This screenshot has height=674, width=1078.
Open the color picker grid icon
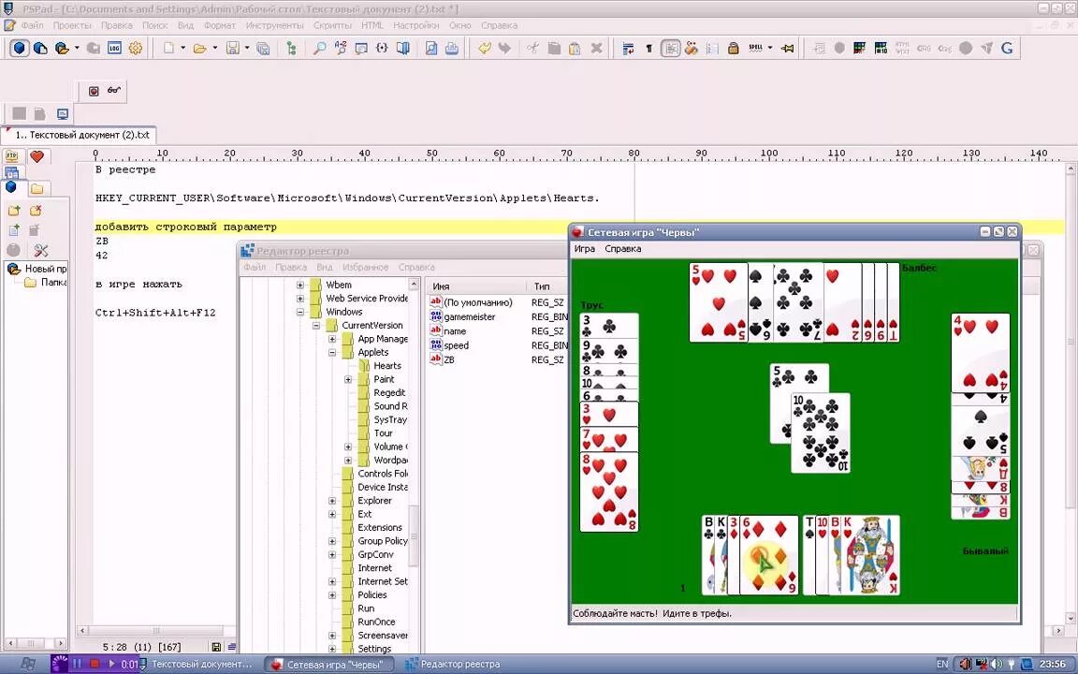pos(859,48)
